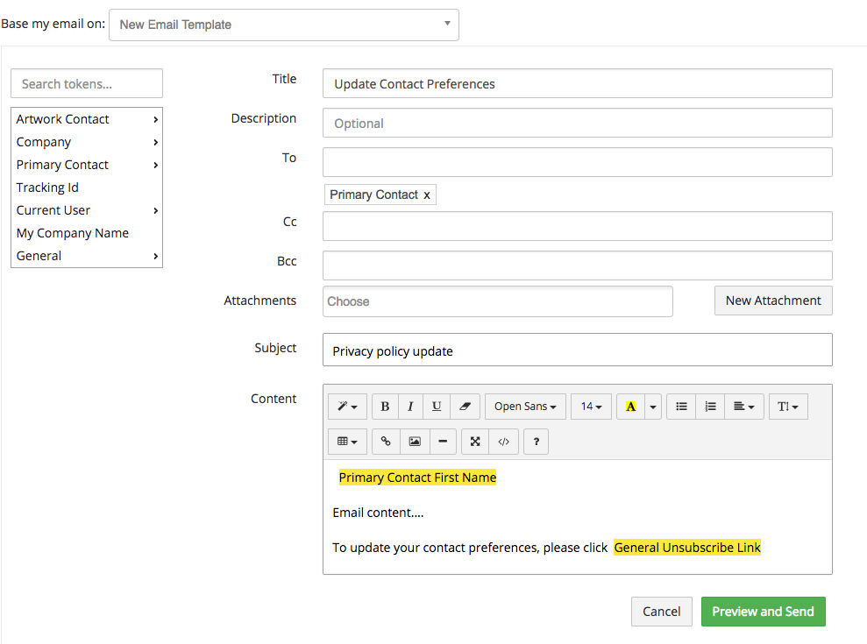867x644 pixels.
Task: Open the code view of content
Action: [x=503, y=442]
